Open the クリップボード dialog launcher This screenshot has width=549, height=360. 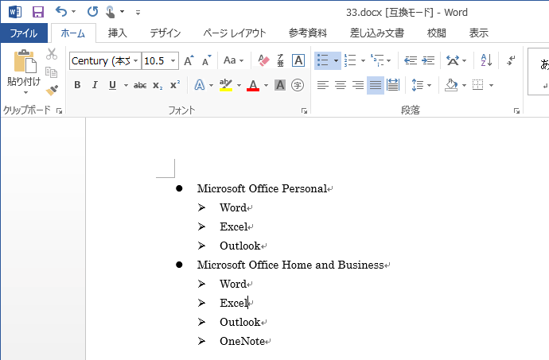click(x=59, y=111)
